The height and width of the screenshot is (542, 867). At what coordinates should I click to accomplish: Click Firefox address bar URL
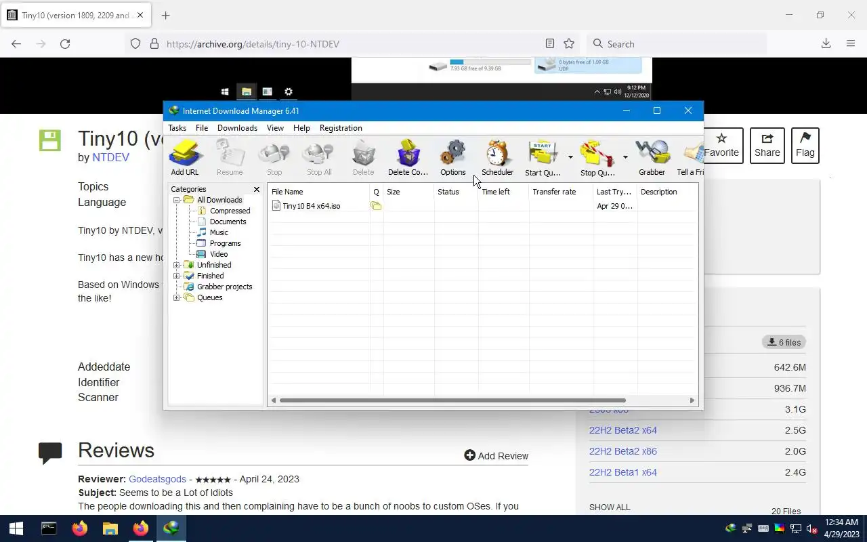tap(253, 44)
